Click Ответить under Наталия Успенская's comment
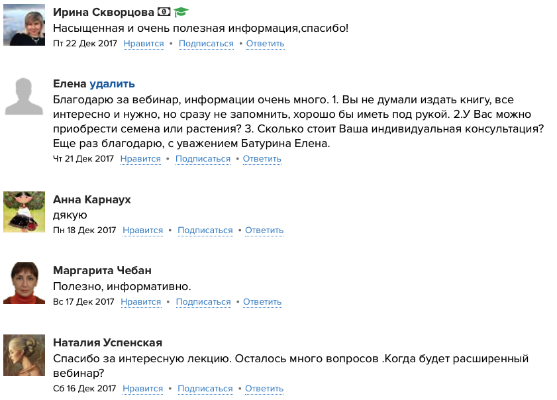This screenshot has width=557, height=400. (264, 389)
